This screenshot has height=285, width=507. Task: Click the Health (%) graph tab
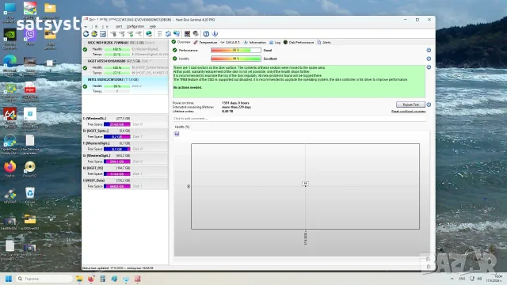pos(182,127)
